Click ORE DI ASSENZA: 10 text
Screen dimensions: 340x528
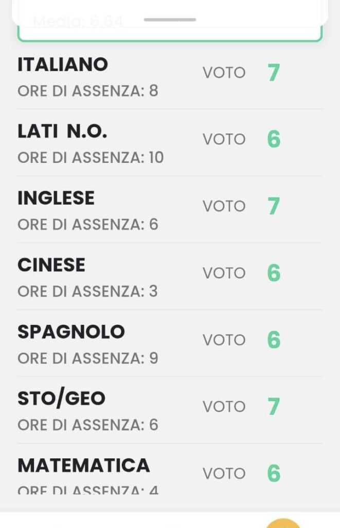91,158
